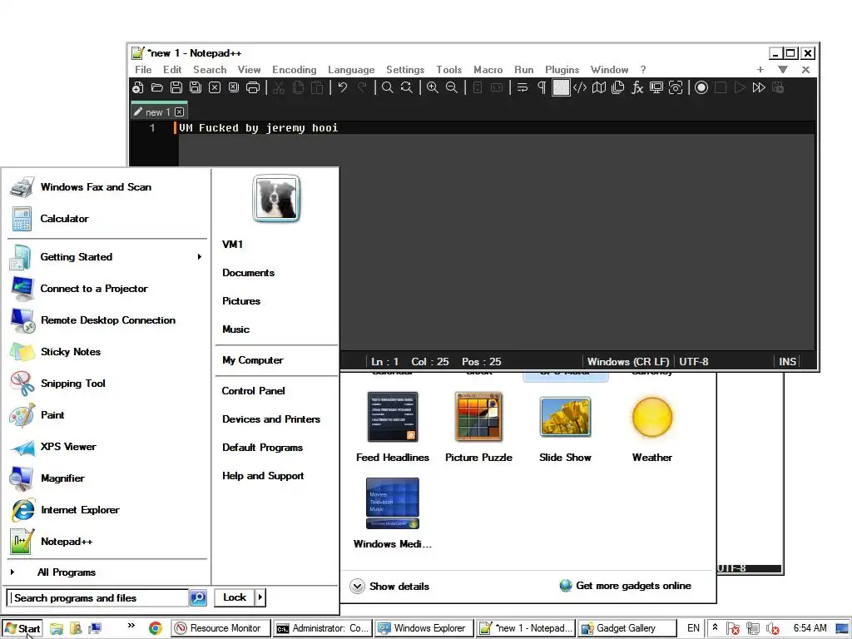The width and height of the screenshot is (852, 639).
Task: Expand the shutdown options arrow beside Lock
Action: (260, 597)
